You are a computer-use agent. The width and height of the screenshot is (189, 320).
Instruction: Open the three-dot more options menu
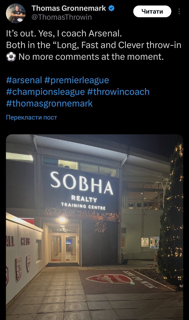click(x=179, y=11)
